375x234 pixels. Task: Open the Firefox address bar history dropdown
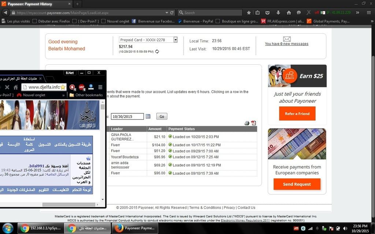point(167,13)
